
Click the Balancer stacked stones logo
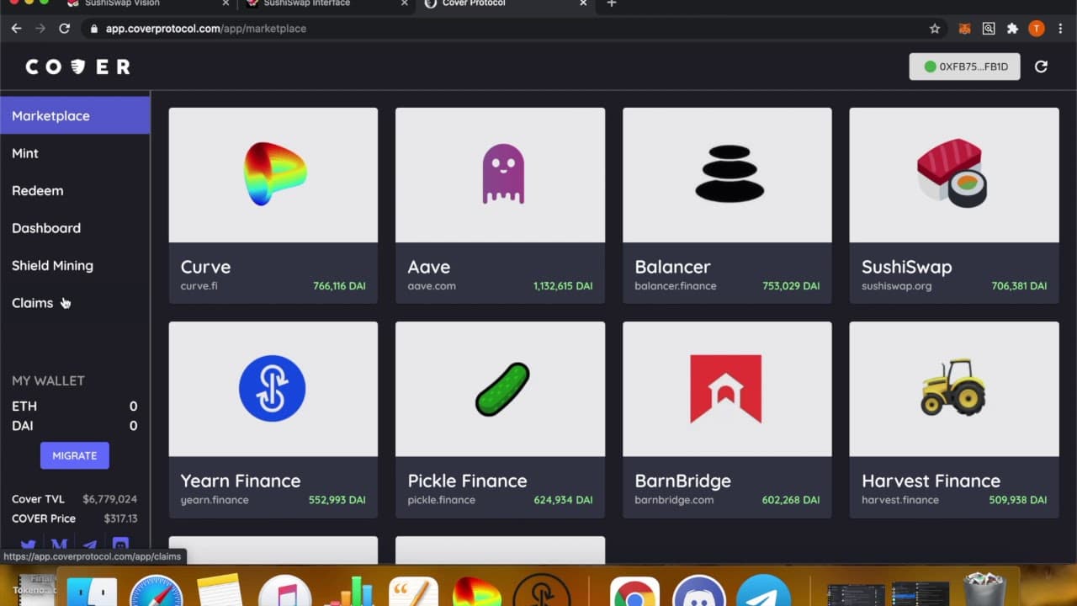pos(729,173)
